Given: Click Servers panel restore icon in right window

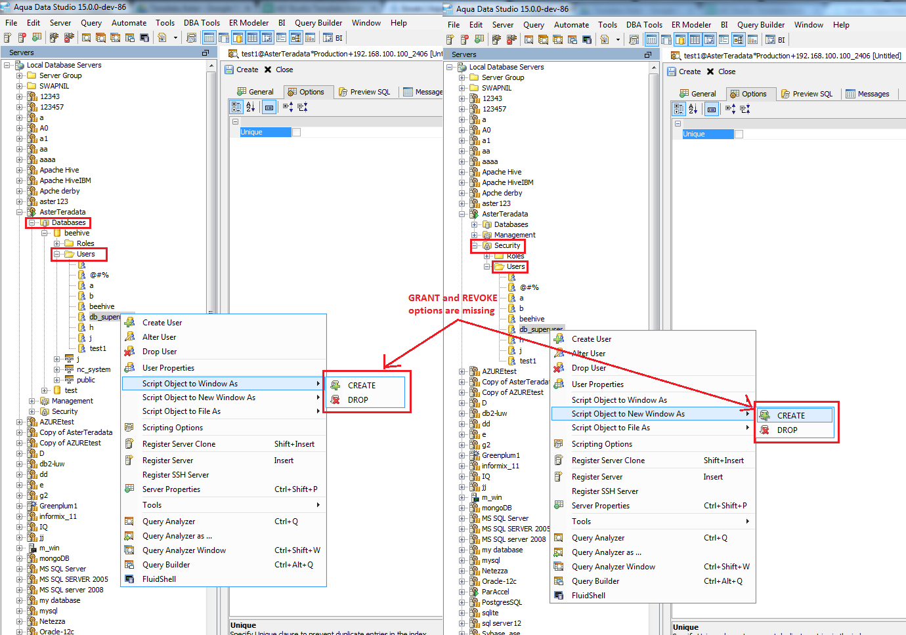Looking at the screenshot, I should pyautogui.click(x=648, y=54).
